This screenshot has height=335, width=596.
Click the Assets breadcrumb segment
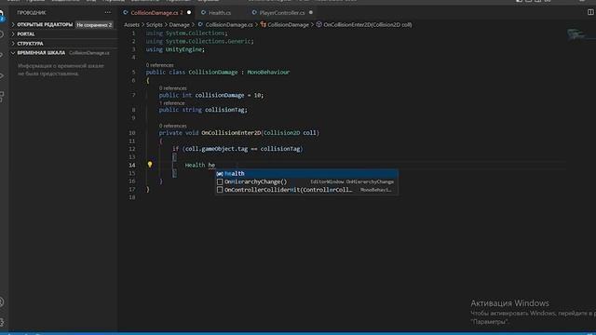[x=131, y=25]
